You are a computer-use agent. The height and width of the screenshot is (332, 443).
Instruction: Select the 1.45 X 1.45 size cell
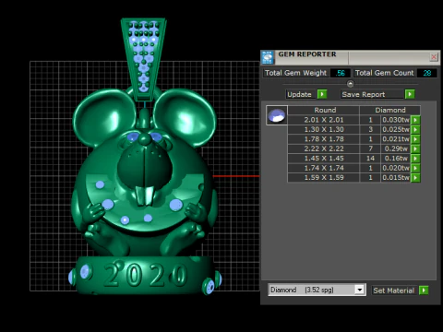point(324,159)
